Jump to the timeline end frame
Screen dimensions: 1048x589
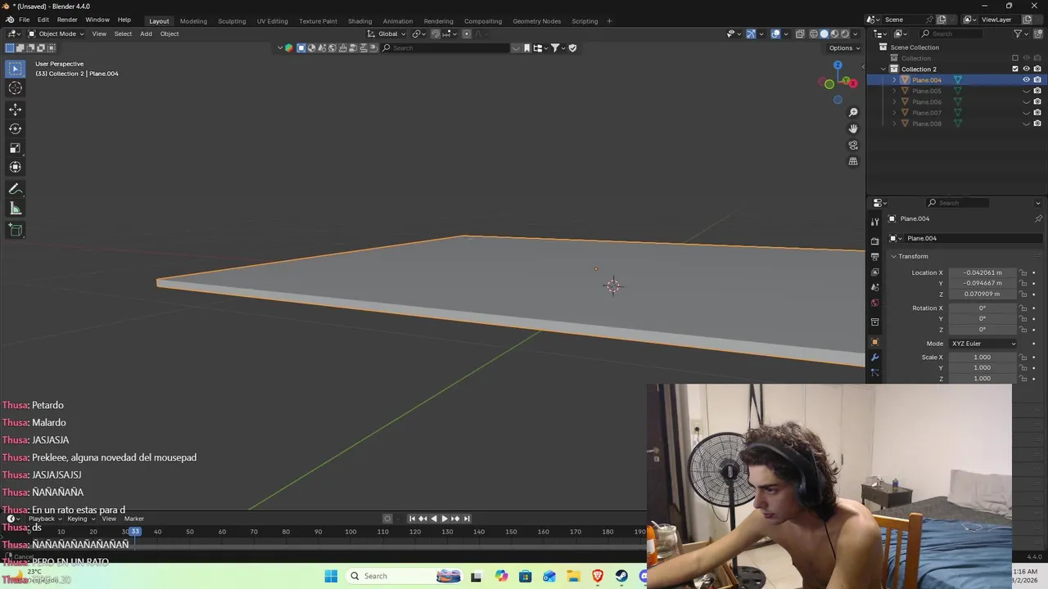pos(467,519)
